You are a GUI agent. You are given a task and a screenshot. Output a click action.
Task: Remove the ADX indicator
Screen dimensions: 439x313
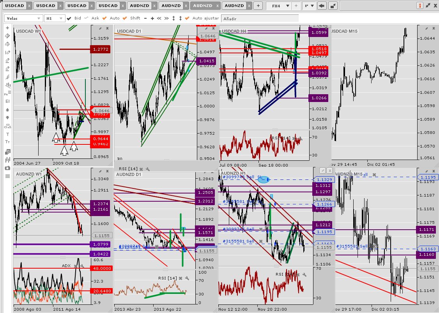point(76,266)
